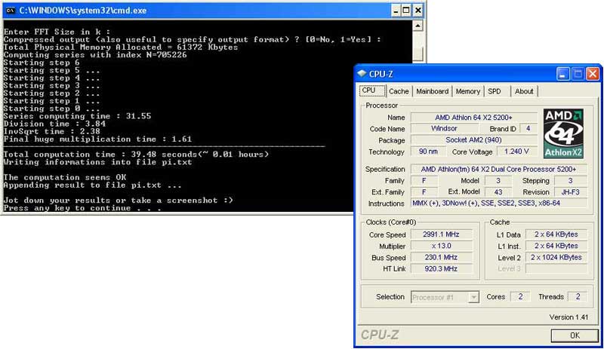Image resolution: width=604 pixels, height=349 pixels.
Task: Click the Total computation time line in cmd
Action: (x=136, y=155)
